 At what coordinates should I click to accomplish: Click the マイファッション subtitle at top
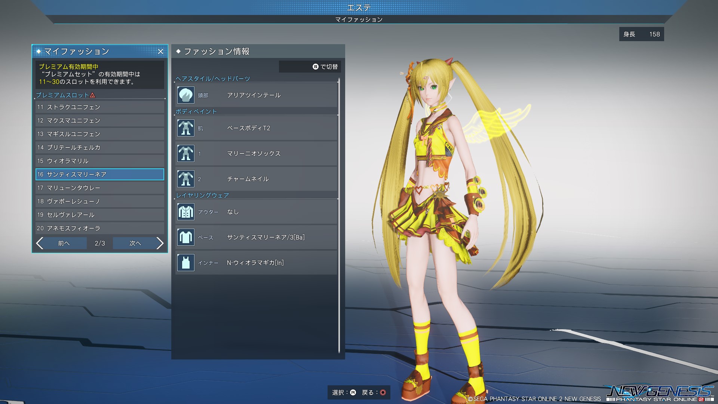(x=359, y=19)
